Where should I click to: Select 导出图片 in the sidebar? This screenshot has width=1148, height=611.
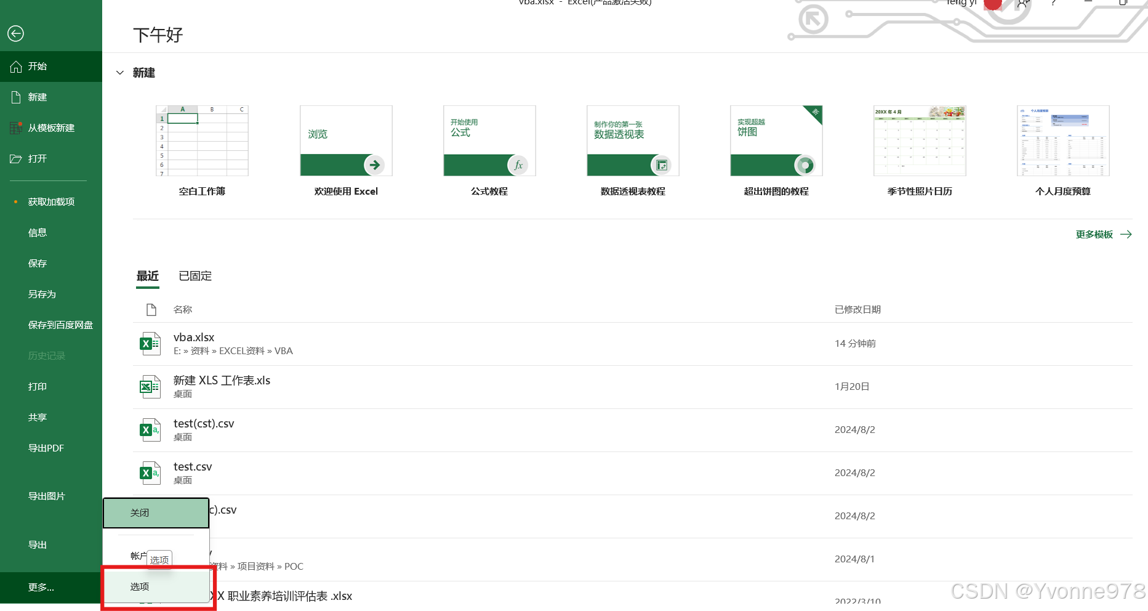pos(51,496)
